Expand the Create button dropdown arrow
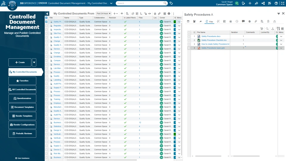 coord(34,62)
